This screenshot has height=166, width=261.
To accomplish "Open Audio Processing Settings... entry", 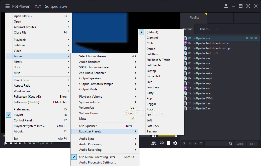I will 105,162.
